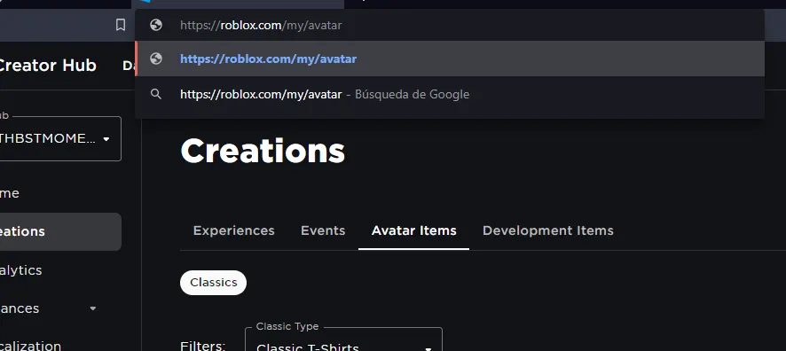
Task: Expand the Finances section arrow
Action: 93,308
